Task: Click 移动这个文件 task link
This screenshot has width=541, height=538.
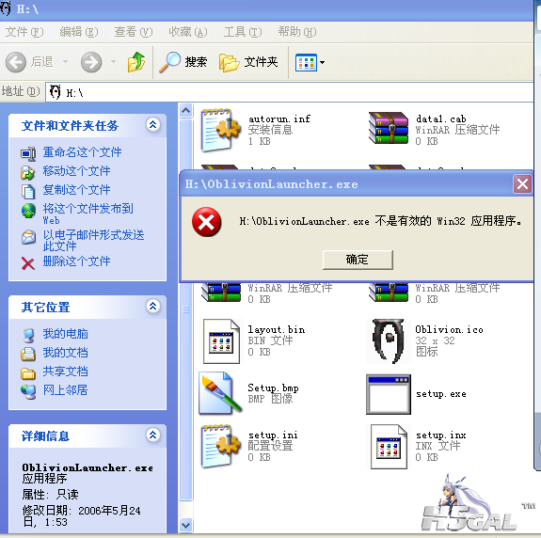Action: point(76,171)
